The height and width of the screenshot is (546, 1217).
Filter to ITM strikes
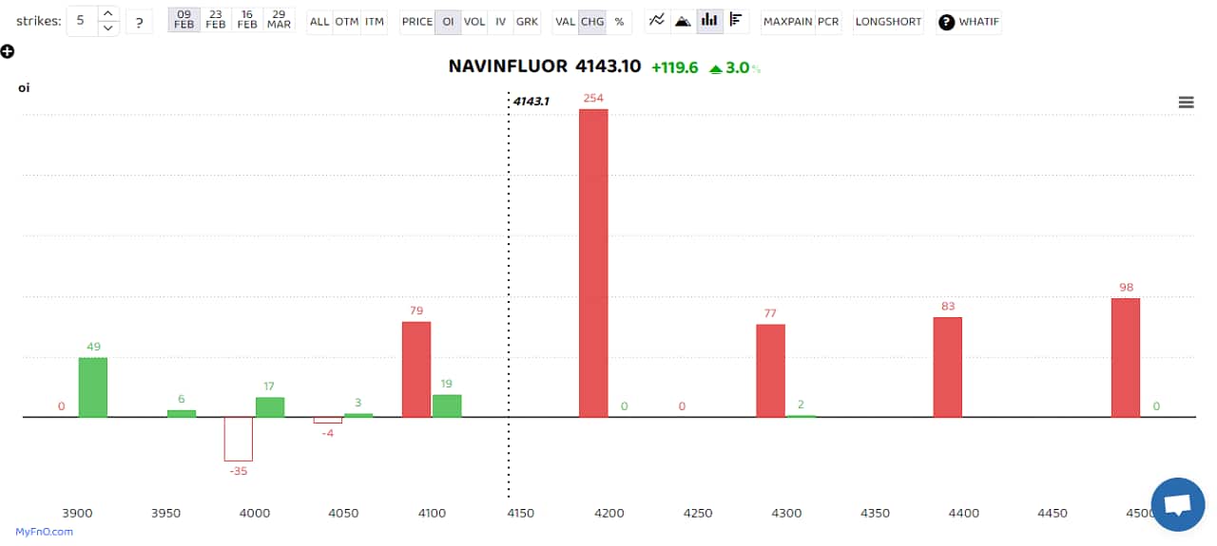(x=374, y=21)
